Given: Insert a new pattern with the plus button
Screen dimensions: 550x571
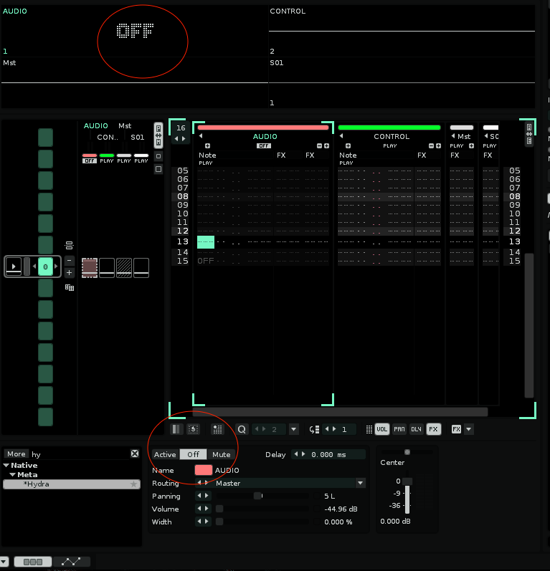Looking at the screenshot, I should click(x=70, y=273).
